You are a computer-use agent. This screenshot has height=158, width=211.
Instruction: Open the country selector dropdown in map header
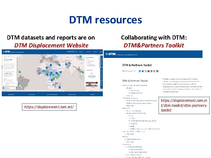click(x=72, y=51)
